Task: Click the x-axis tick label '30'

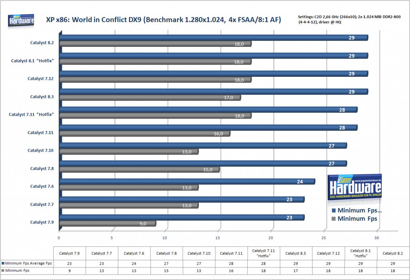Action: pos(377,238)
